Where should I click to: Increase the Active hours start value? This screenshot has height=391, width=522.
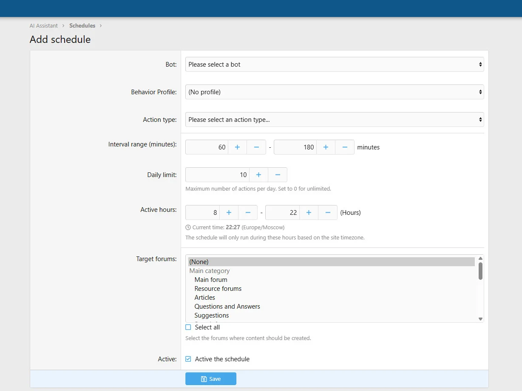(x=229, y=212)
